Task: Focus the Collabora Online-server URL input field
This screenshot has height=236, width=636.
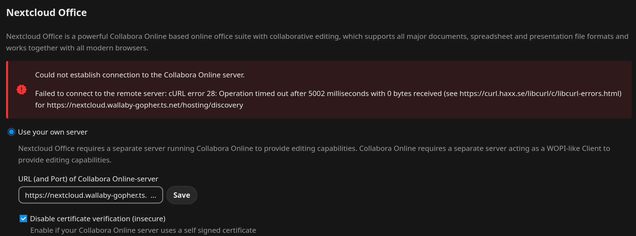Action: (x=85, y=195)
